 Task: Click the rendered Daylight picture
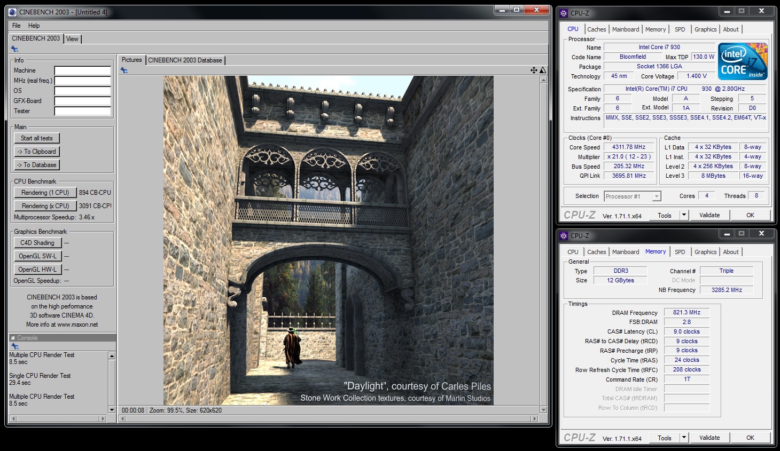pos(329,240)
